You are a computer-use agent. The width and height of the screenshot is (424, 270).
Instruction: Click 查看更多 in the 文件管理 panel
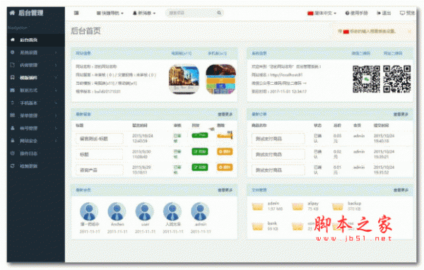(401, 190)
